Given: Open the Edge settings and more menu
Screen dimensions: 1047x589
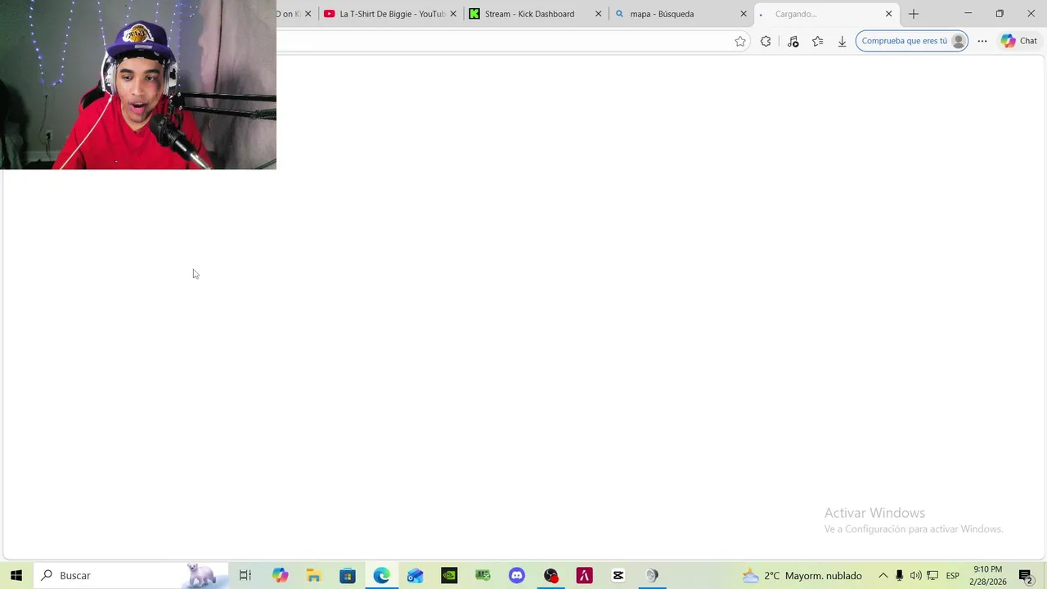Looking at the screenshot, I should point(982,41).
